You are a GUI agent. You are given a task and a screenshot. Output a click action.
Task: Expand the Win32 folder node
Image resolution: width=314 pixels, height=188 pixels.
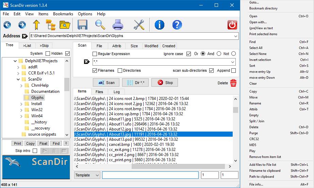21,110
